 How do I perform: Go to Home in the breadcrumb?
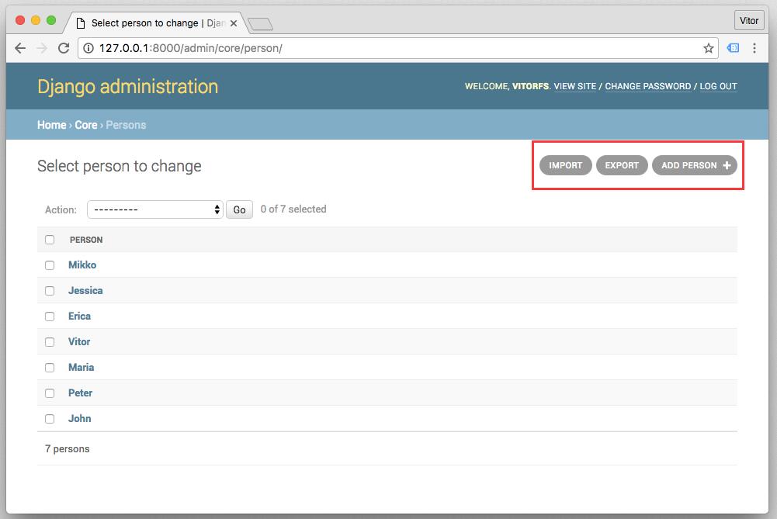(51, 125)
